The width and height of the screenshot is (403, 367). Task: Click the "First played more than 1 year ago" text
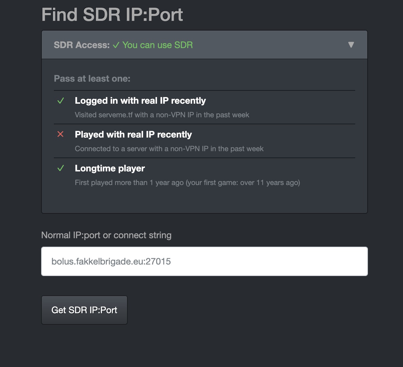(x=129, y=183)
